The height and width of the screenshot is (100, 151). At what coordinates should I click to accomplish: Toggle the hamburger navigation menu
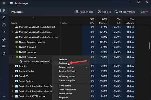pos(4,3)
